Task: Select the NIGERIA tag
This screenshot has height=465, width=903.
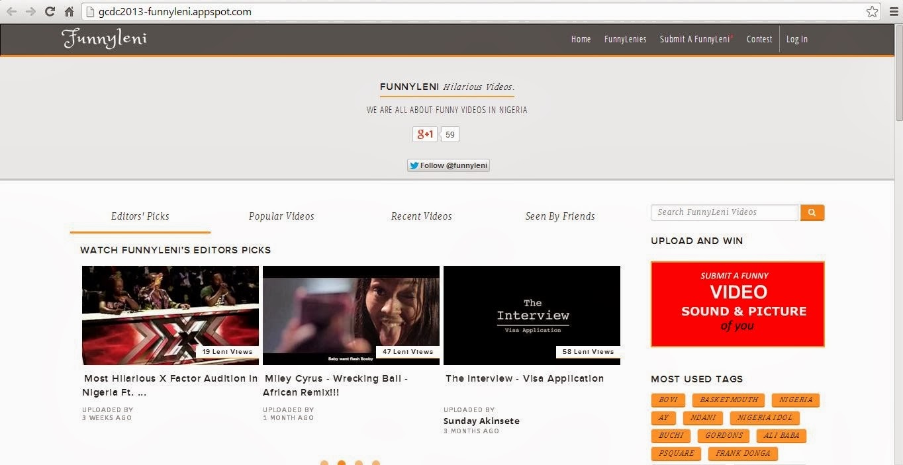Action: [x=796, y=400]
